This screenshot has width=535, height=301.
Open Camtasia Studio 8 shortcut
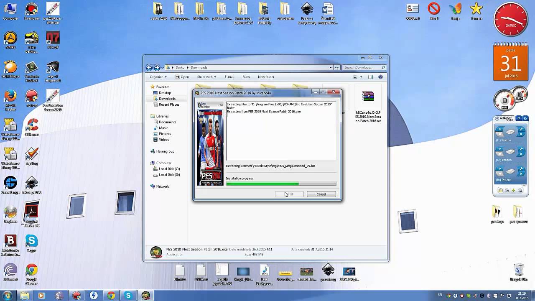[x=31, y=72]
